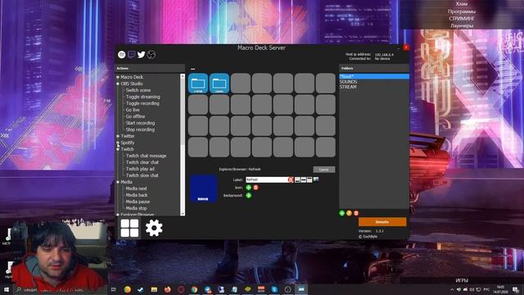Open the notification center in the tray
The width and height of the screenshot is (524, 295).
tap(516, 289)
